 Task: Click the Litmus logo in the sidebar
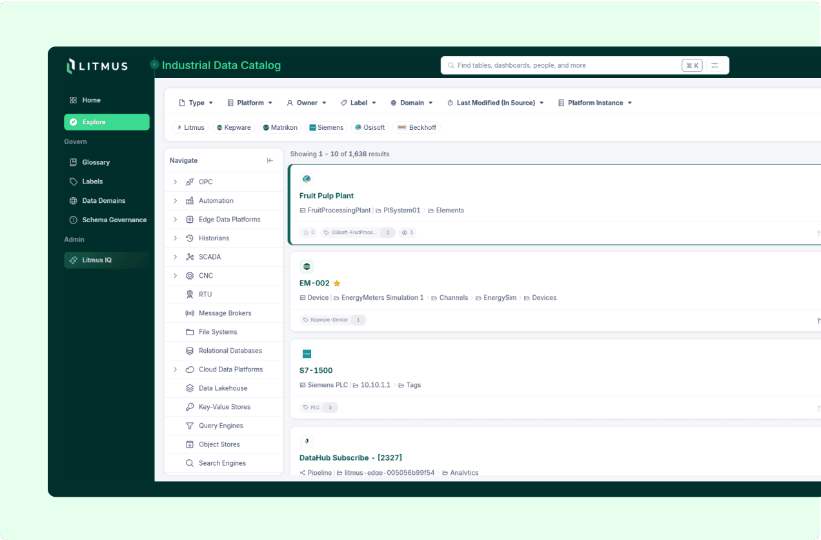(x=97, y=66)
